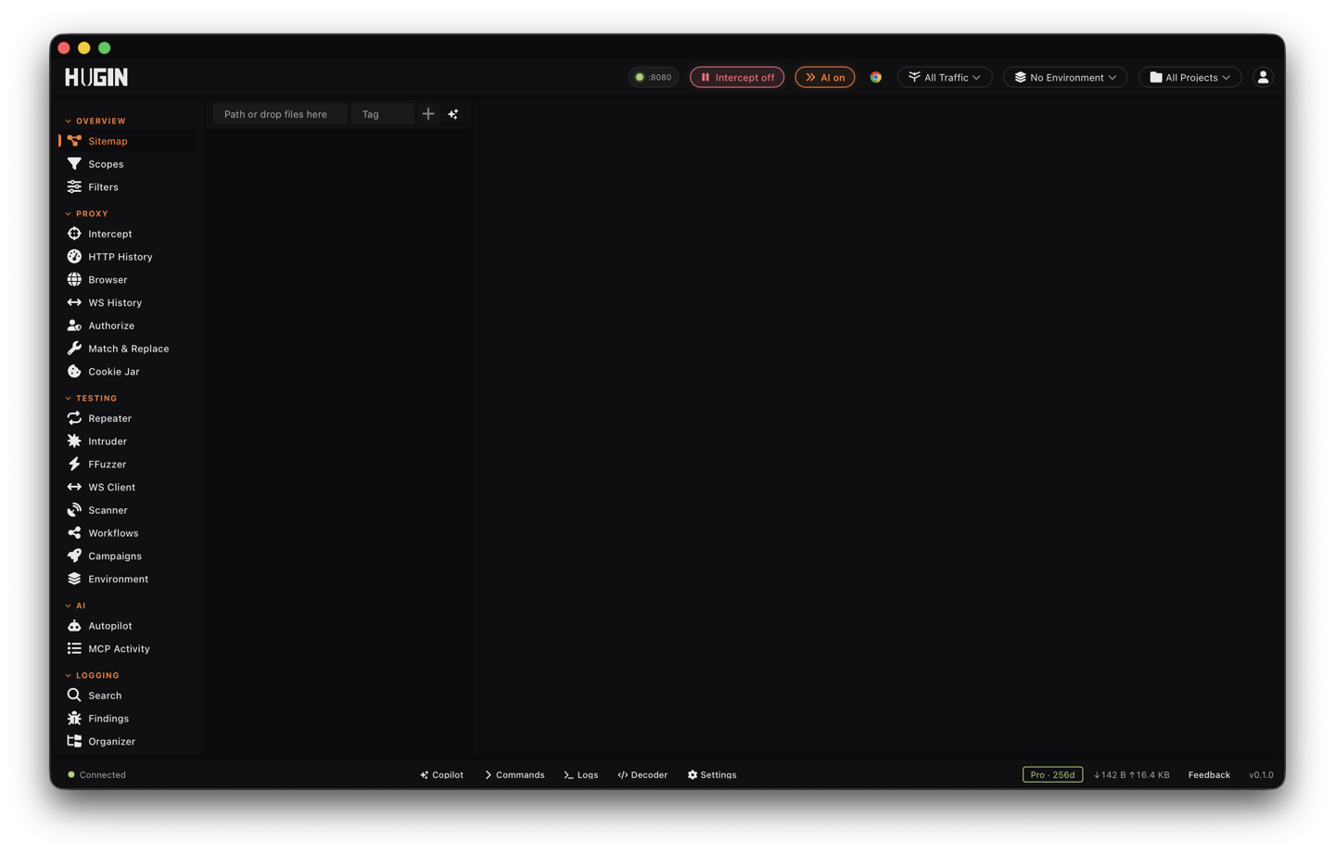Open the Copilot panel tab
Screen dimensions: 1335x855
pos(441,775)
